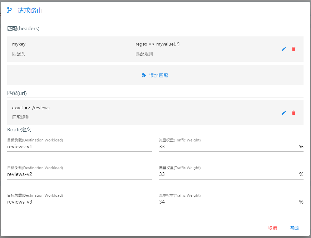Focus the reviews-v1 destination workload field
This screenshot has height=238, width=311.
tap(79, 147)
